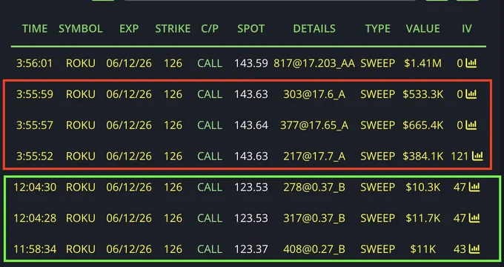Open IV chart icon for 3:56:01 row
504x267 pixels.
pyautogui.click(x=471, y=63)
